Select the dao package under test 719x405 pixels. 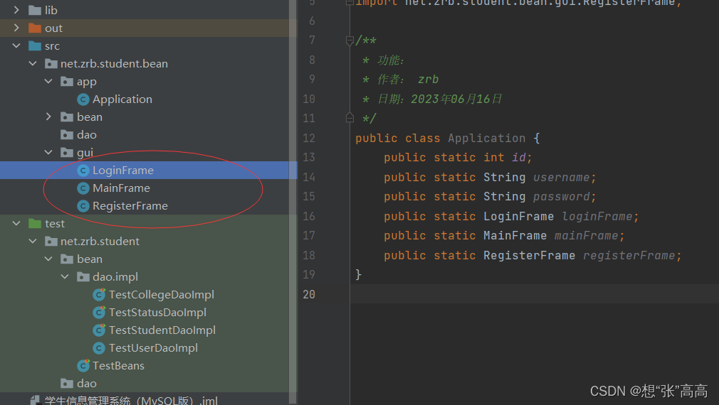87,384
